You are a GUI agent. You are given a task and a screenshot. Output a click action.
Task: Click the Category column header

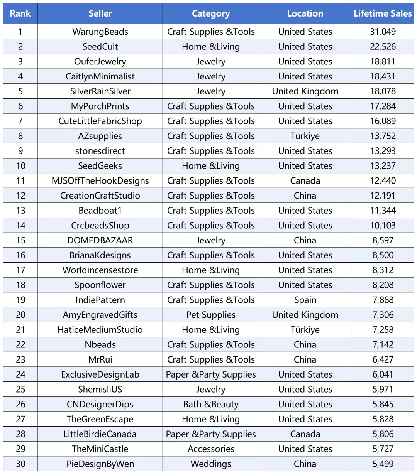211,13
